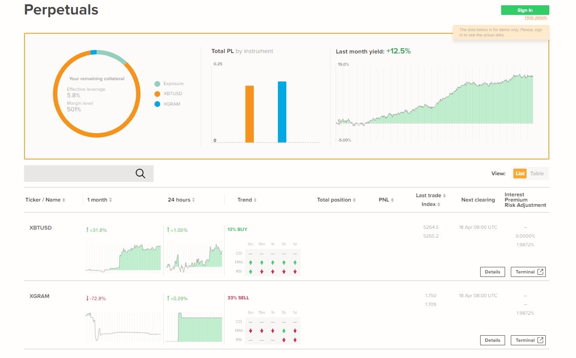
Task: Click XBTUSD RSI 15m down arrow
Action: point(262,272)
